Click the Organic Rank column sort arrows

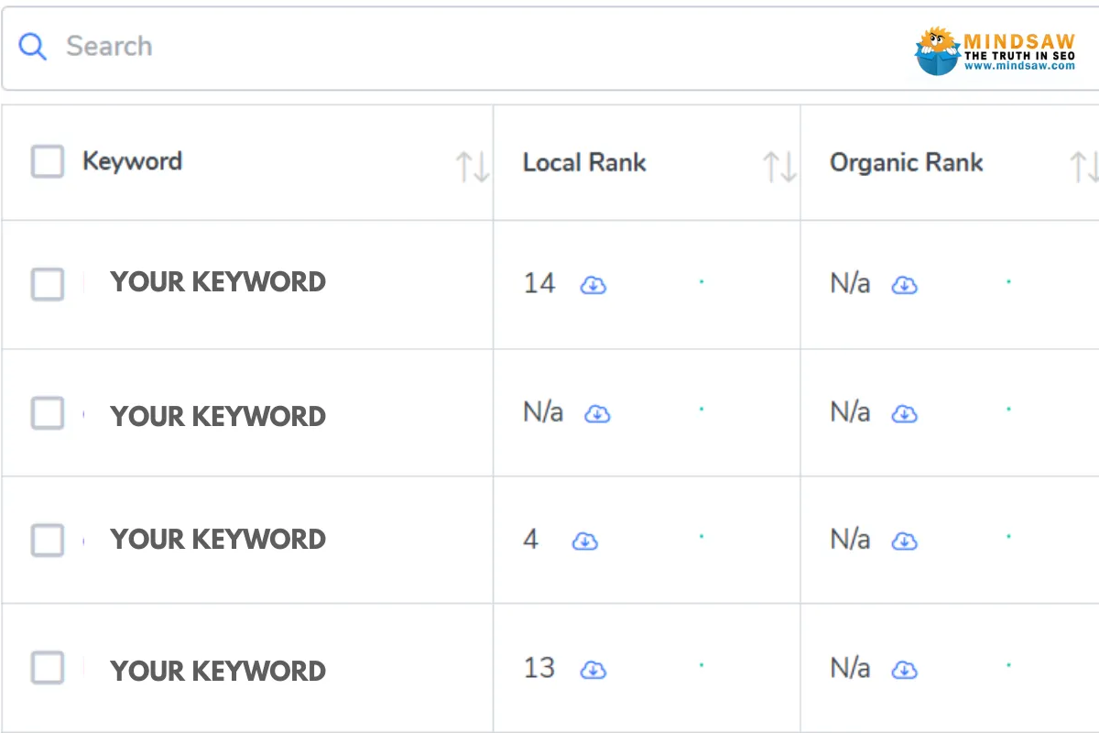click(1084, 167)
